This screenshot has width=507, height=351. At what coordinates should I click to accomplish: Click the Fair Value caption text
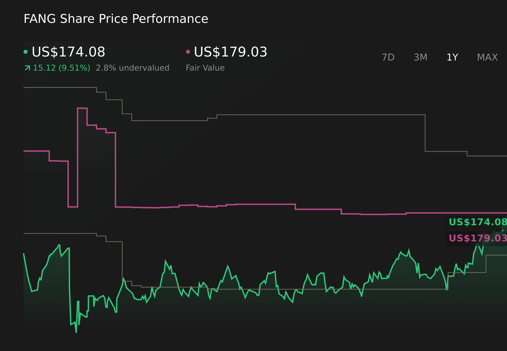click(205, 68)
